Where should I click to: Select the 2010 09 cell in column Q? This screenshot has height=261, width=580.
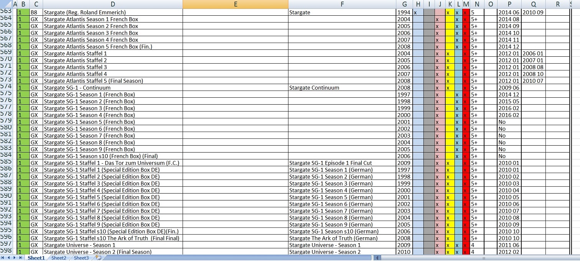coord(534,12)
